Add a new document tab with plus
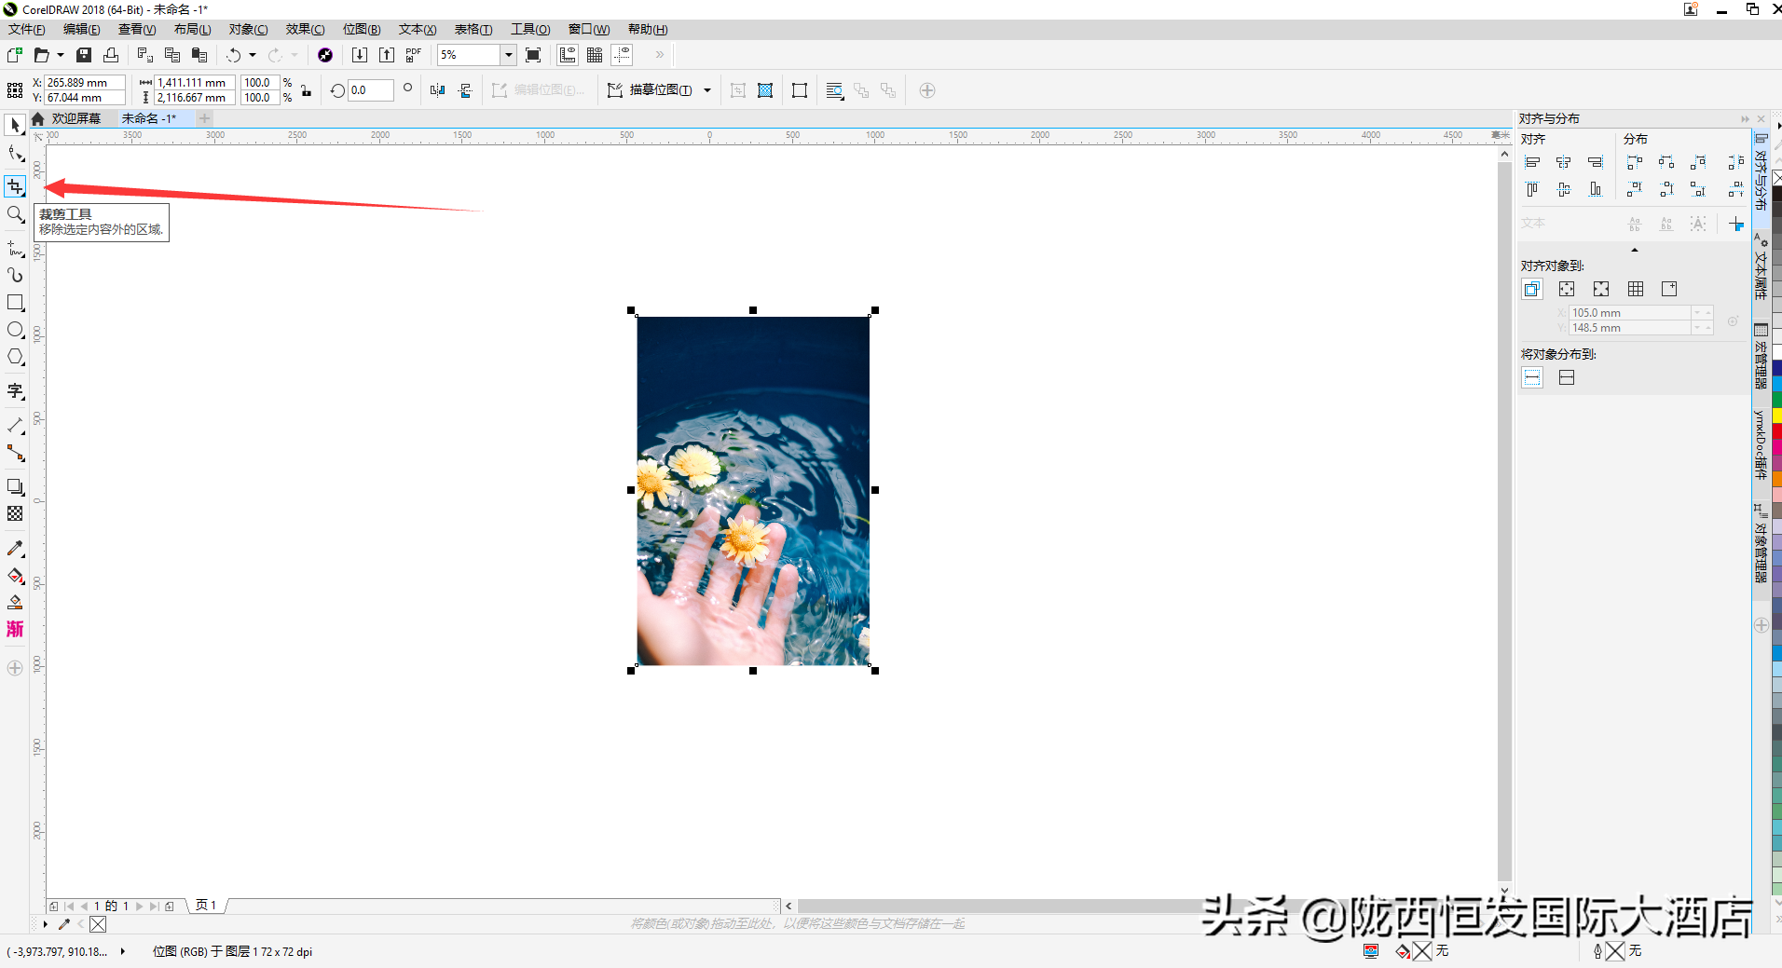The height and width of the screenshot is (968, 1782). 204,118
